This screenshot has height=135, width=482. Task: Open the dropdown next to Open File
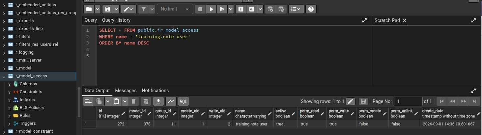pos(98,9)
